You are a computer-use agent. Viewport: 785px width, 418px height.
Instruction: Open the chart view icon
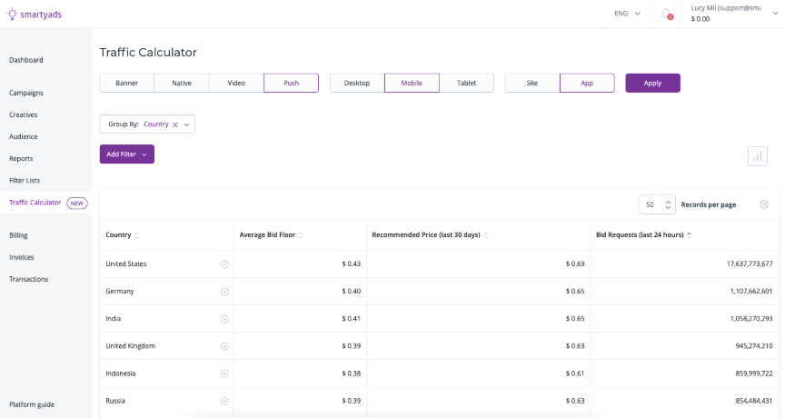coord(757,156)
